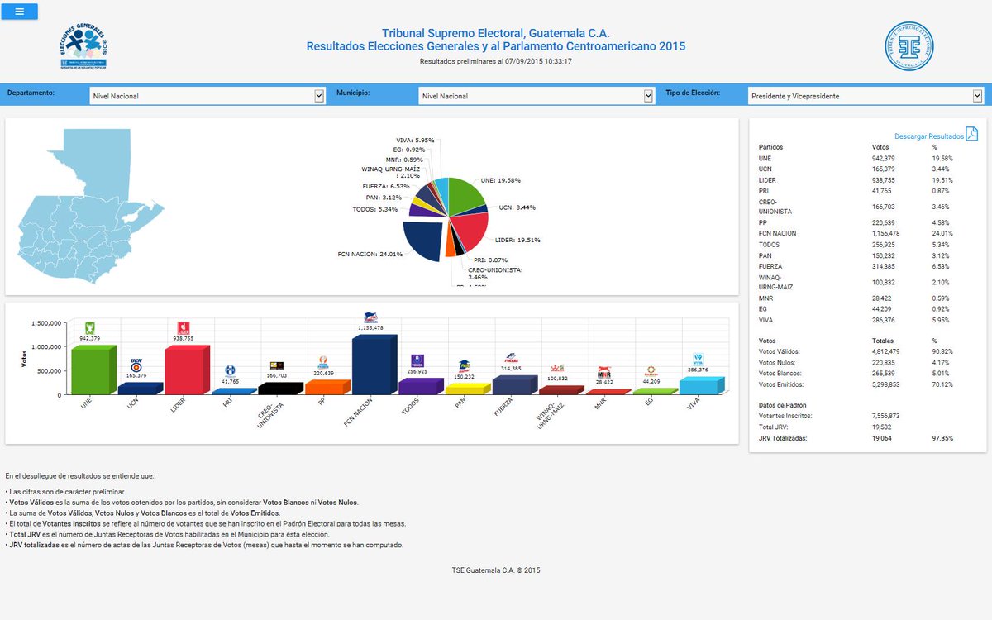Click the FCN NACION party logo
This screenshot has height=620, width=992.
[x=370, y=317]
